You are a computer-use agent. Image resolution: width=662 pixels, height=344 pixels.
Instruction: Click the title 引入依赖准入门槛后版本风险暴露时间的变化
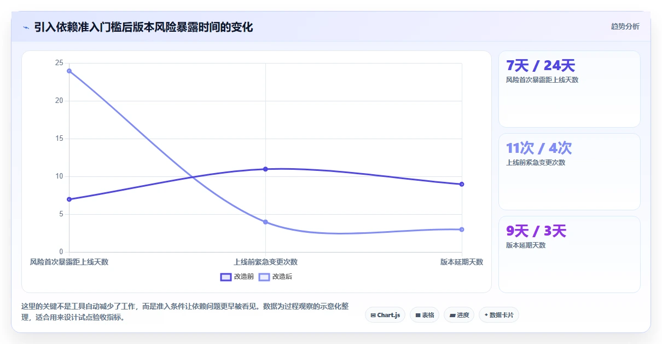(x=143, y=27)
